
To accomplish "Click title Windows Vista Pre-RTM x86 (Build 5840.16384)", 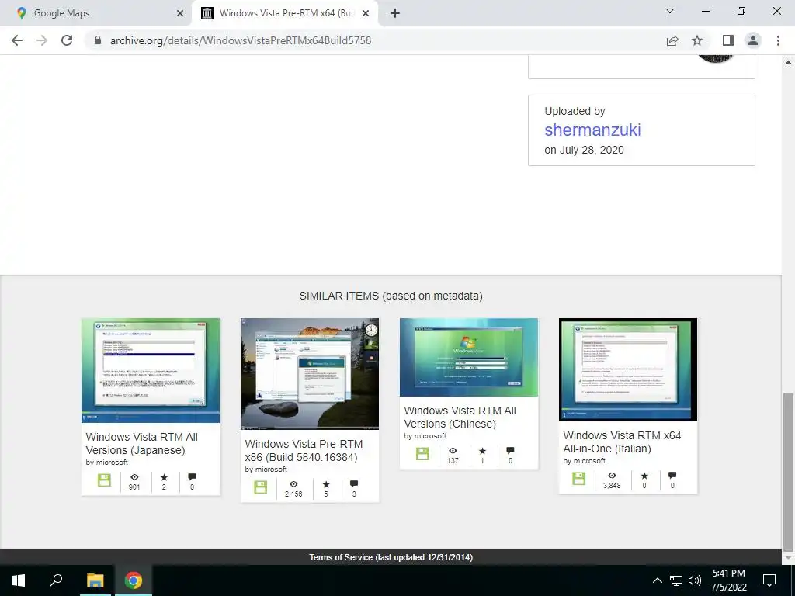I will point(304,451).
